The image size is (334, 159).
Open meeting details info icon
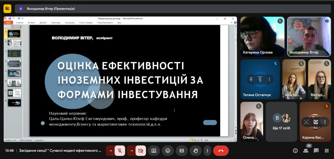(295, 151)
